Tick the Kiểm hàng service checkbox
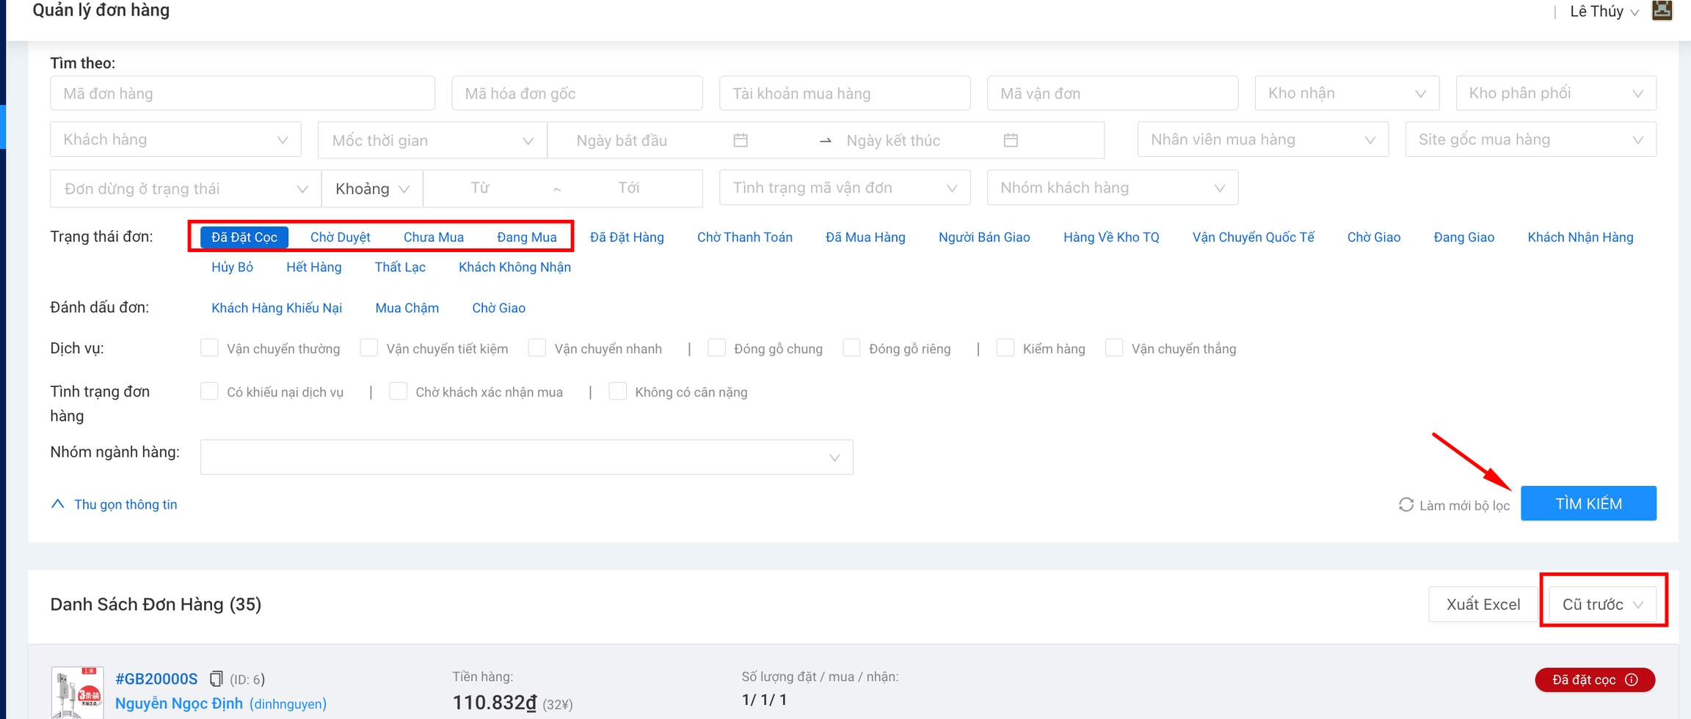This screenshot has height=719, width=1691. point(1005,348)
